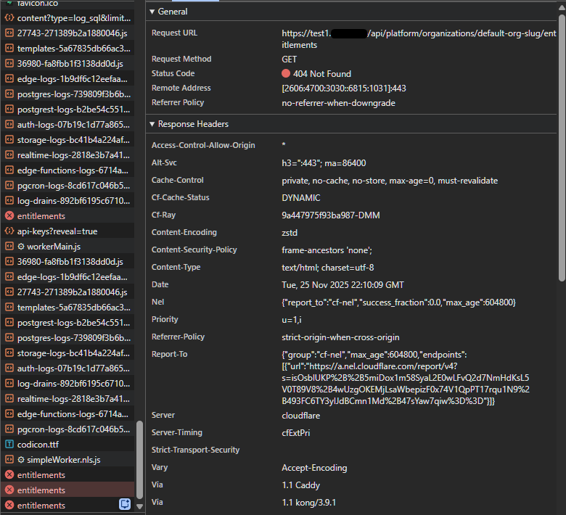566x515 pixels.
Task: Click the Alt-Svc value h3=":443"; ma=86400
Action: 324,163
